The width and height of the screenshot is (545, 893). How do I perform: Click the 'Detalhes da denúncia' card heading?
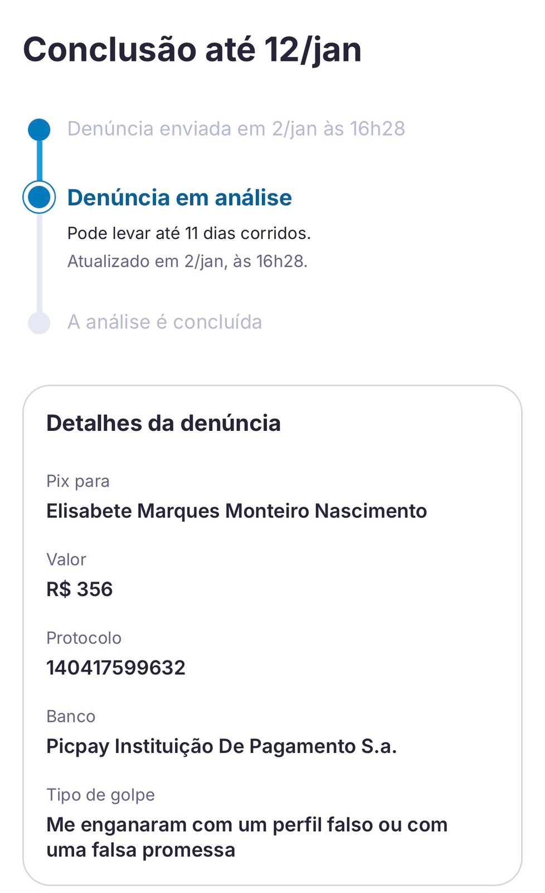pyautogui.click(x=163, y=423)
